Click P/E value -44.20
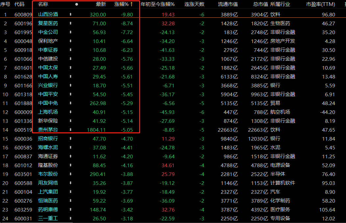Viewport: 346px width, 223px height. [328, 112]
